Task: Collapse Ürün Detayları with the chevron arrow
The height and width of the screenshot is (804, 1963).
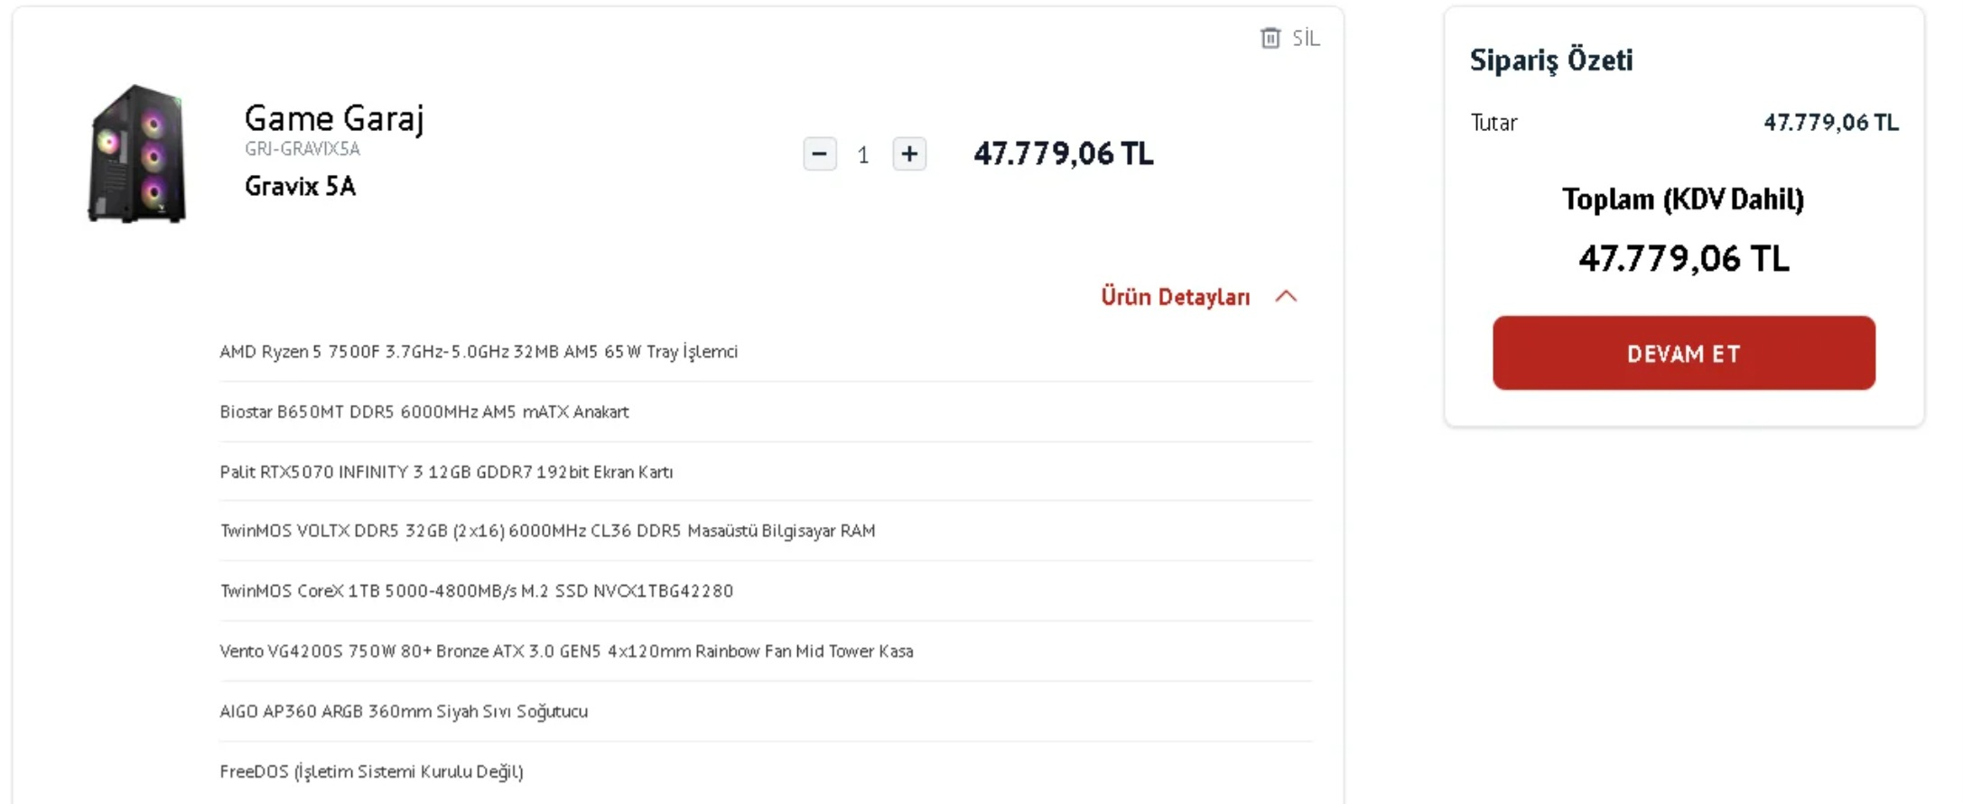Action: coord(1286,296)
